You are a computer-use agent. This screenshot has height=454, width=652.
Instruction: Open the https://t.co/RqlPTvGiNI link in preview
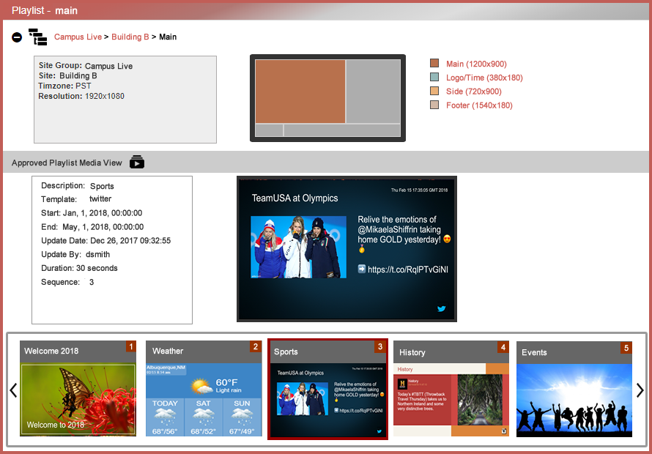coord(408,269)
